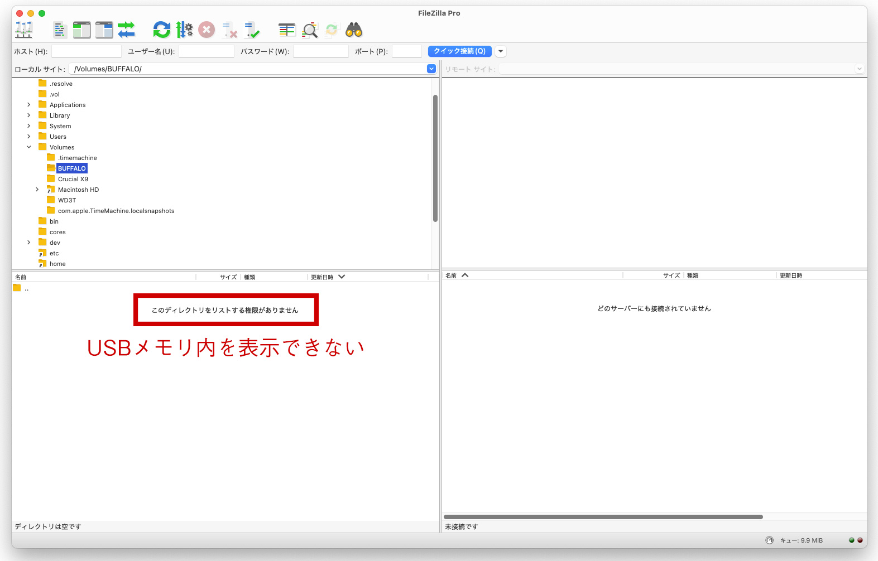Image resolution: width=878 pixels, height=561 pixels.
Task: Expand the Macintosh HD volume
Action: (37, 190)
